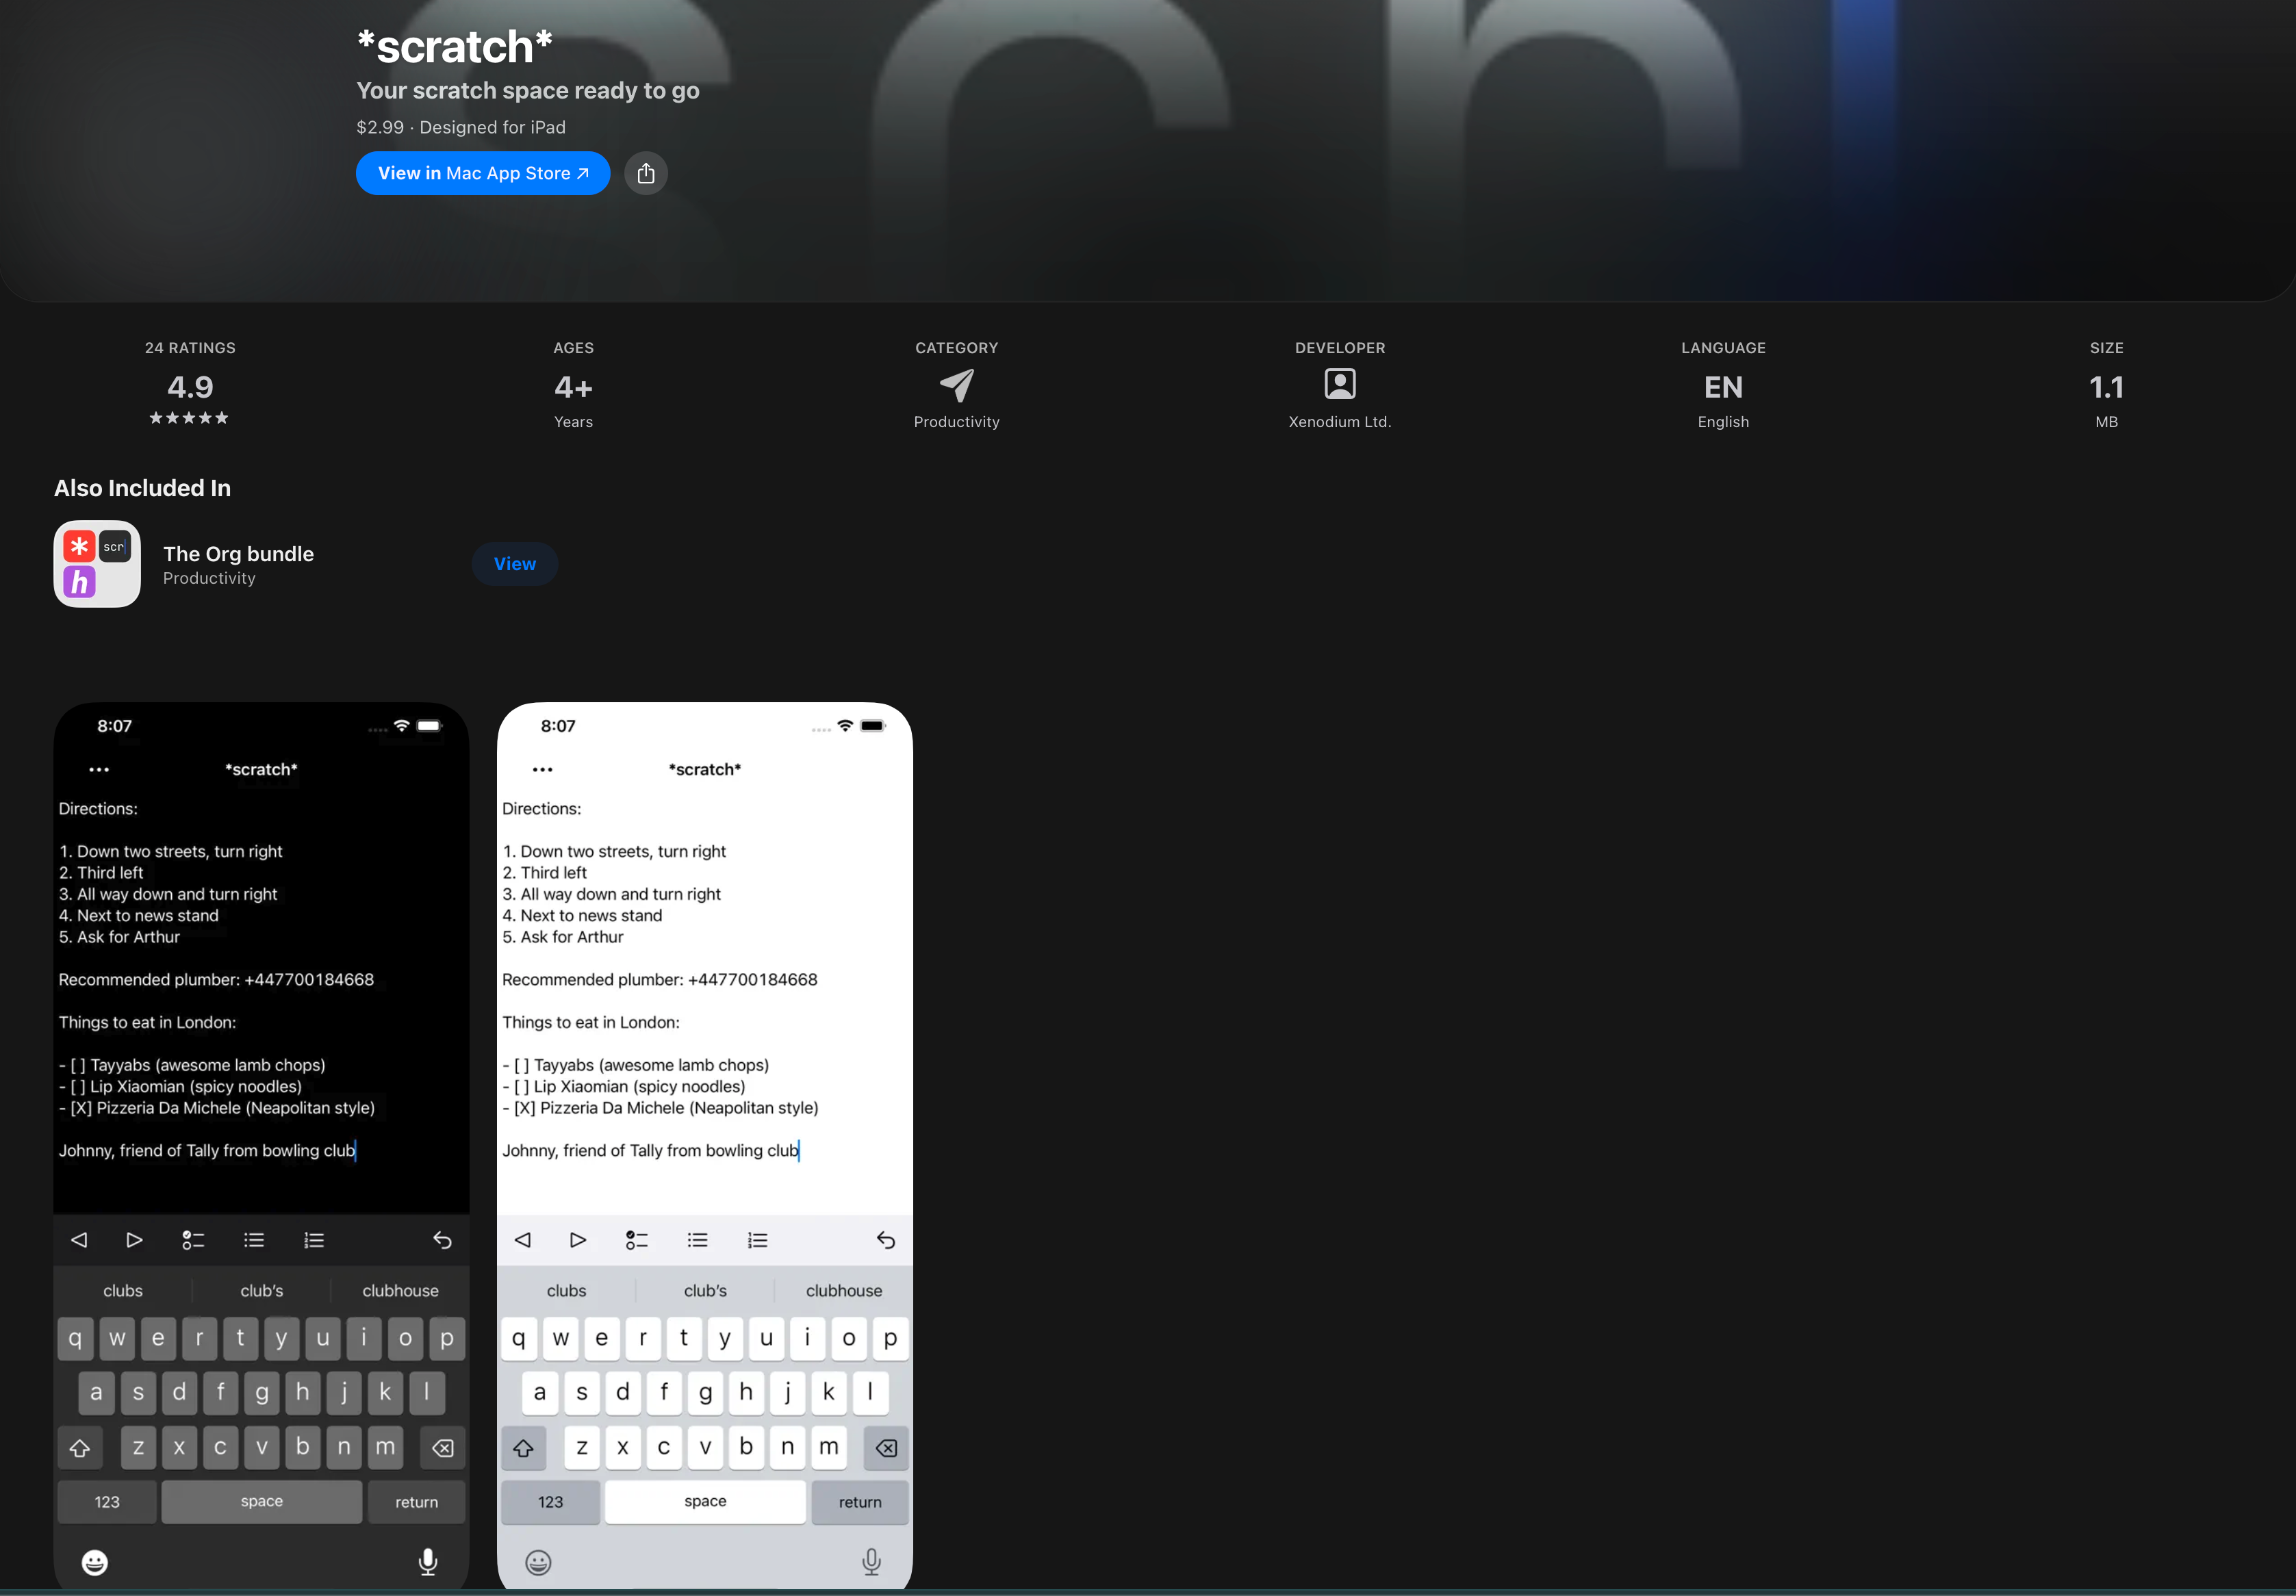Click the right triangle arrow in dark screenshot
This screenshot has height=1596, width=2296.
click(134, 1241)
